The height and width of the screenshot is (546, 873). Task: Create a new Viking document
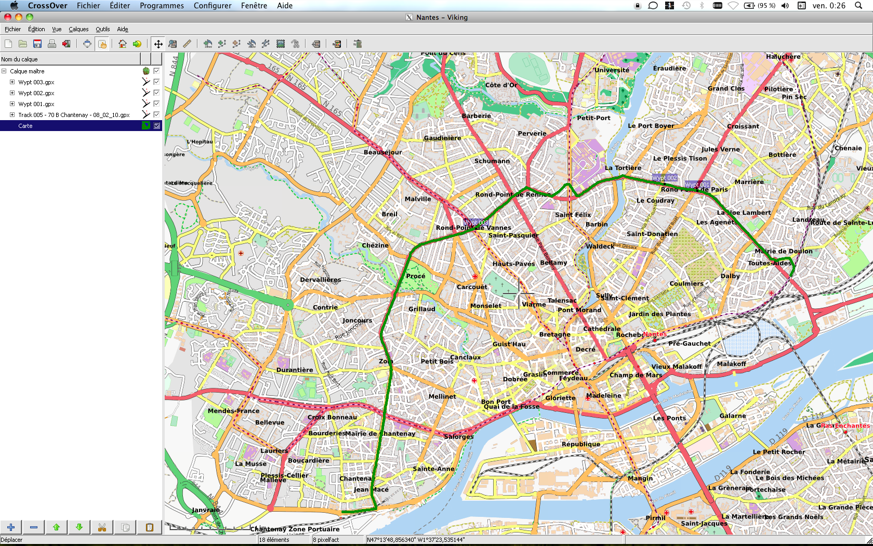point(8,44)
